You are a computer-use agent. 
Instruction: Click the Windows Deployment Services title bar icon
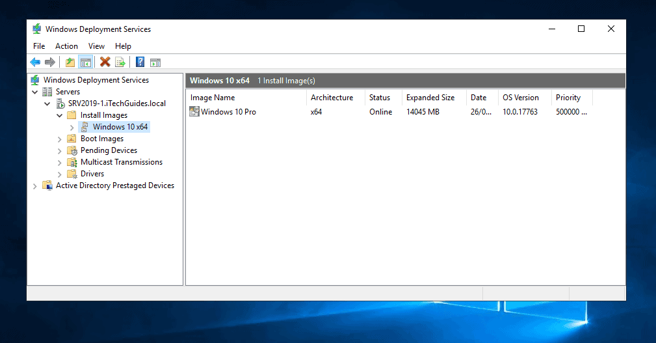[37, 29]
